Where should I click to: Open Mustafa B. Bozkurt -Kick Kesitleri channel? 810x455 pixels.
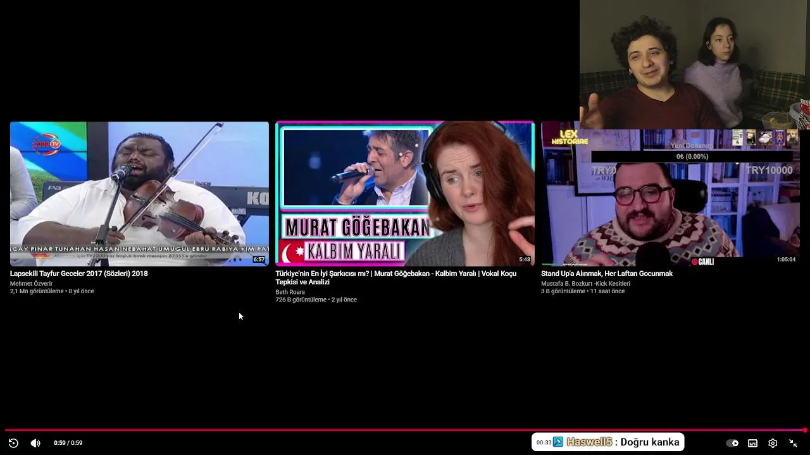coord(585,284)
